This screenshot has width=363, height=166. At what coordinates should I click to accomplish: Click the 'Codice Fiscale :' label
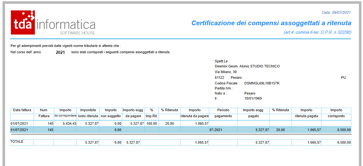pos(227,83)
